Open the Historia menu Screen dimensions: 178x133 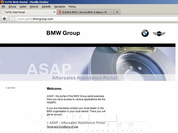coord(34,7)
